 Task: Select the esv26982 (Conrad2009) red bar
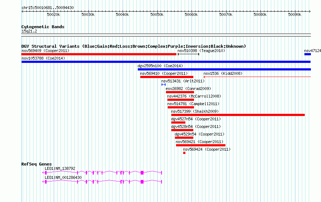pos(180,92)
